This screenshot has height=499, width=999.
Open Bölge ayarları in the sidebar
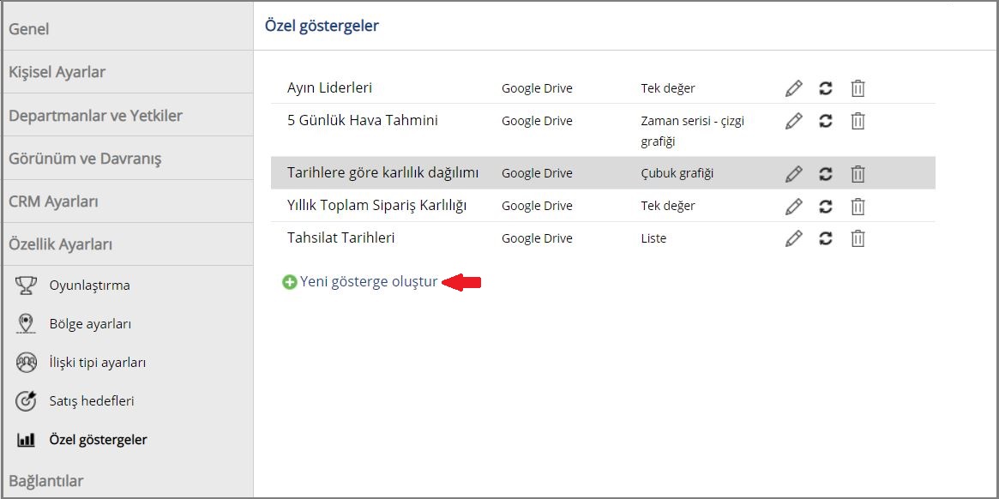click(91, 324)
